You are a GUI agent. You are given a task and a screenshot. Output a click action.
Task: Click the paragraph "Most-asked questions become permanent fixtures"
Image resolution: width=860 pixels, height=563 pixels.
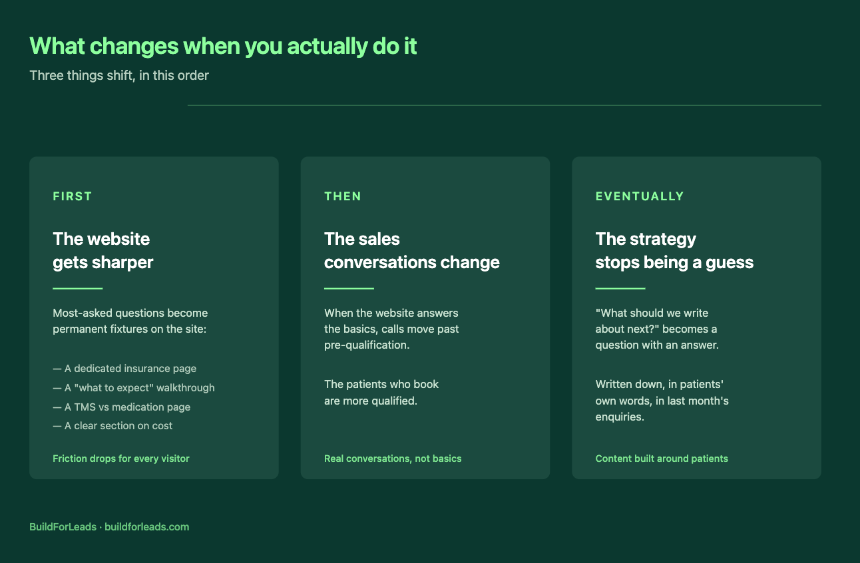(x=130, y=321)
